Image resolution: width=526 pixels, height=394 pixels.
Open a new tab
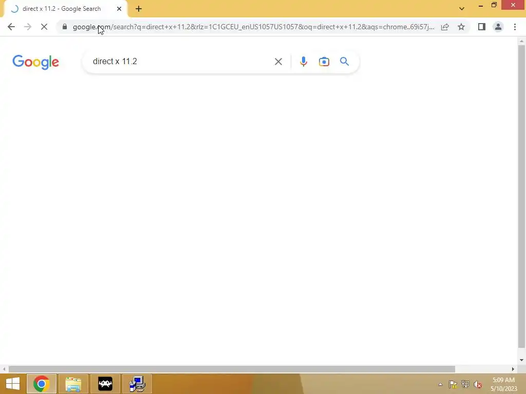[139, 9]
